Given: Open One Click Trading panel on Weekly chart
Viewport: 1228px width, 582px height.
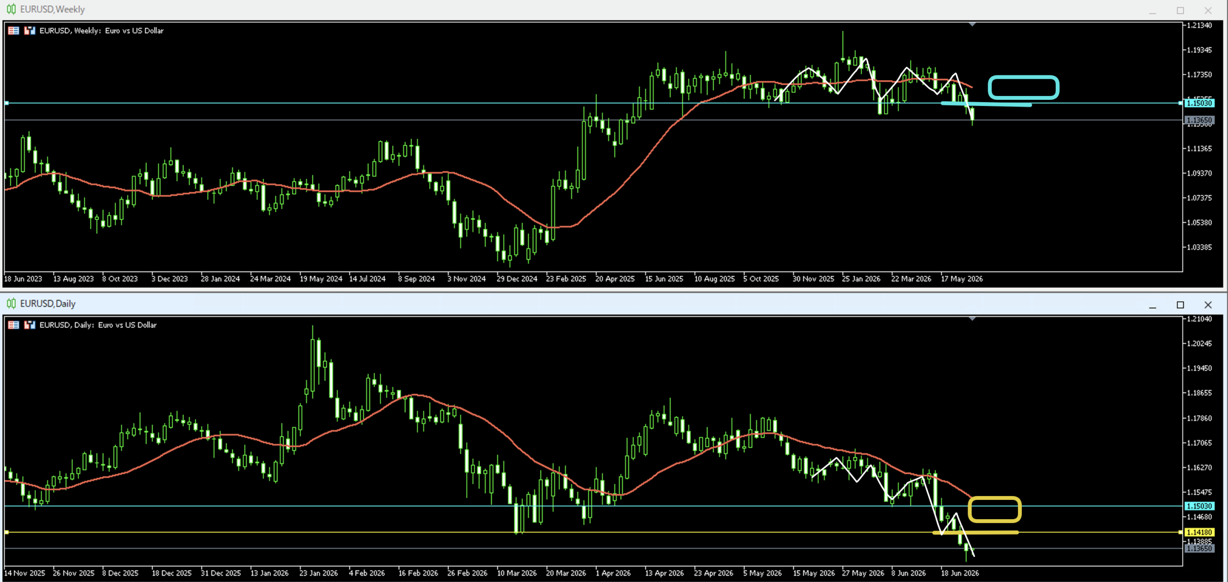Looking at the screenshot, I should (13, 31).
